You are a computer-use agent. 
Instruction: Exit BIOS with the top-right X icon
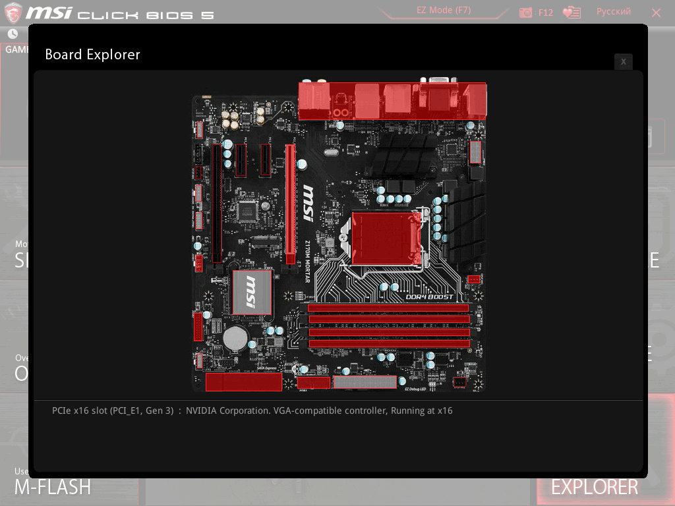(656, 13)
